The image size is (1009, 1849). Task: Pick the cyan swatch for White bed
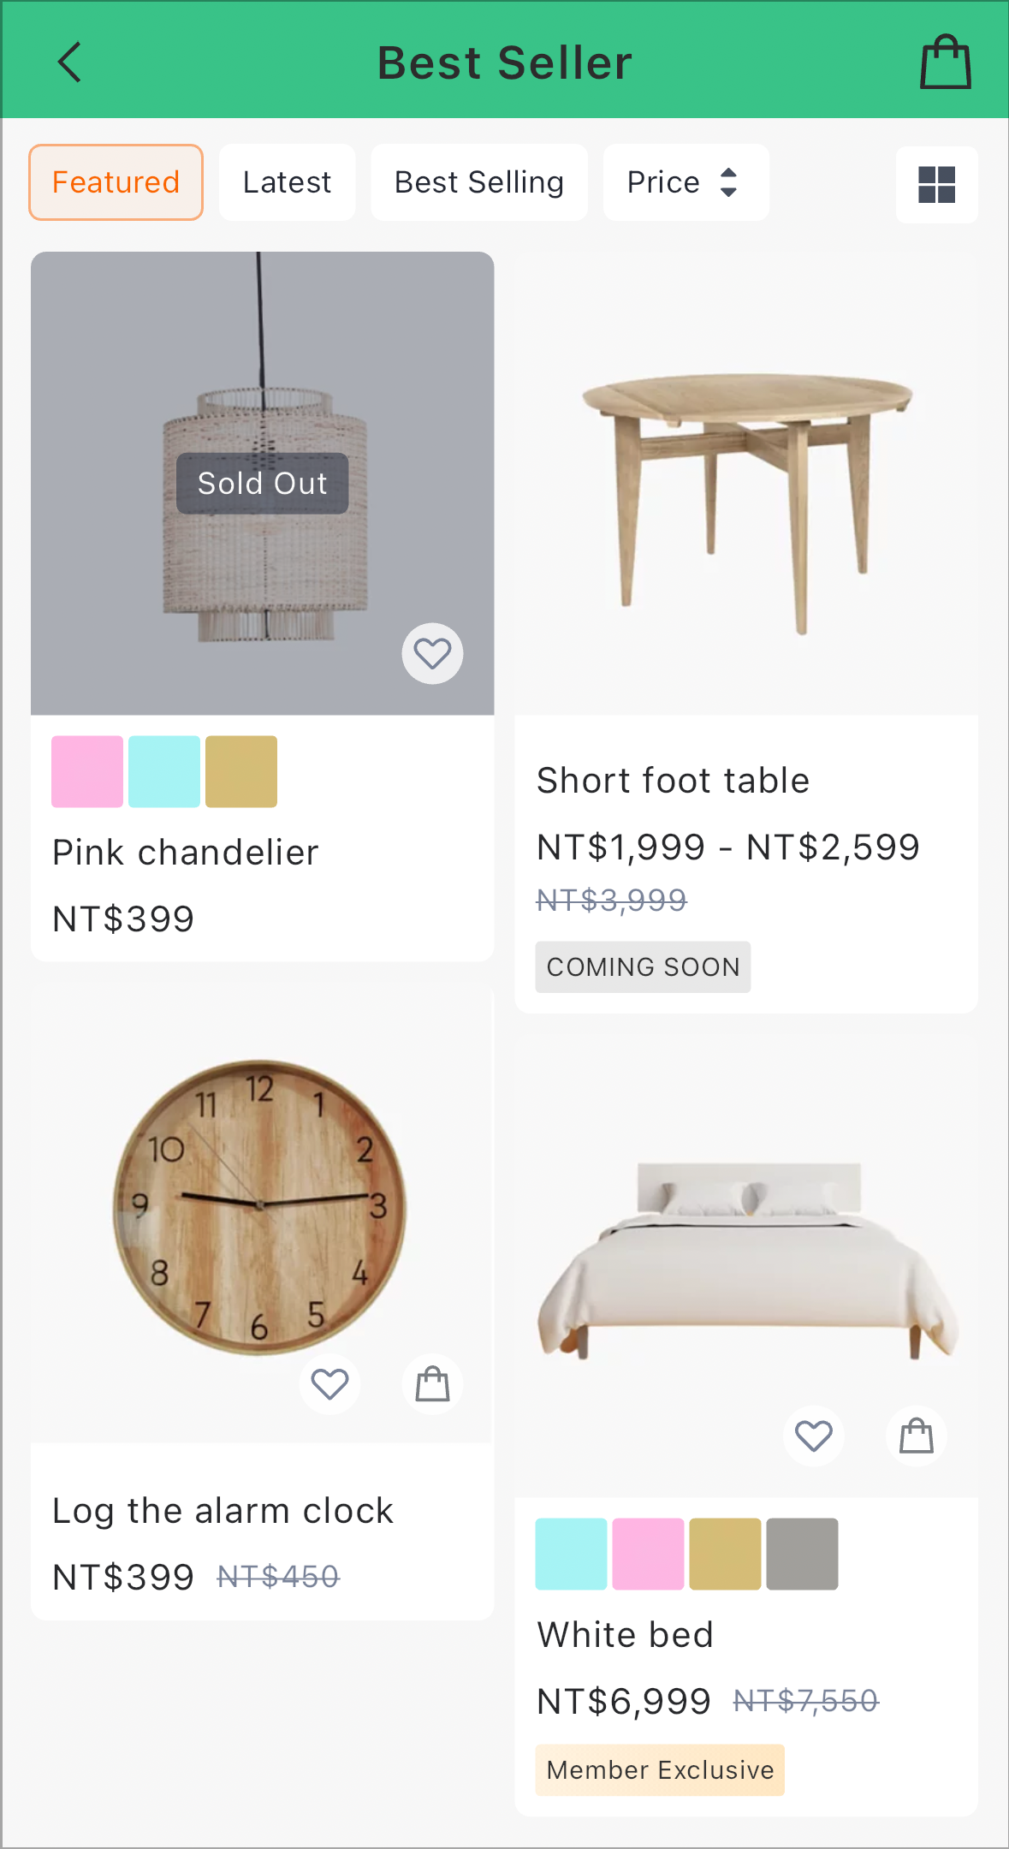[x=571, y=1554]
